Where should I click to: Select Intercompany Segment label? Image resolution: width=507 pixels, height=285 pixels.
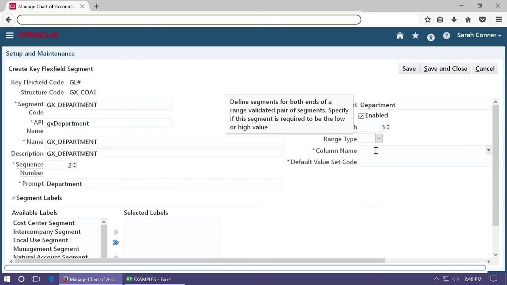coord(47,232)
